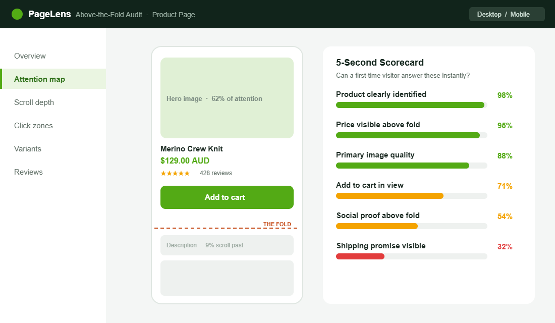Click THE FOLD marker label

pos(277,224)
